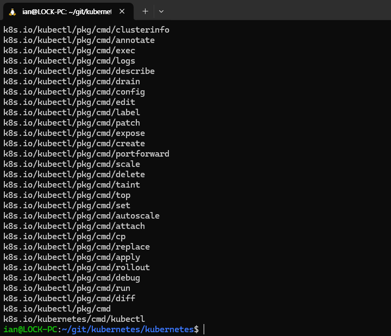Click the line k8s.io/kubectl/pkg/cmd
Screen dimensions: 391x336
[x=57, y=309]
